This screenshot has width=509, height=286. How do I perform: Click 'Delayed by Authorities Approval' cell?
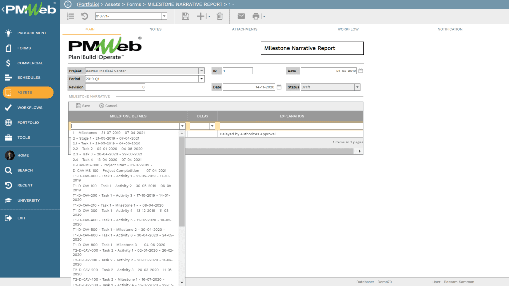coord(248,134)
